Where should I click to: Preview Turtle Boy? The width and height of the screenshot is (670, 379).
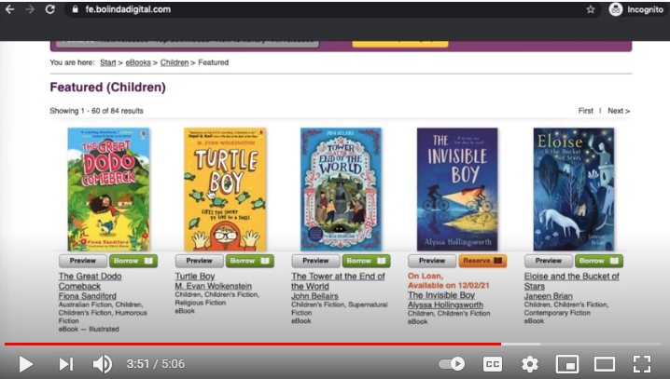[x=199, y=261]
